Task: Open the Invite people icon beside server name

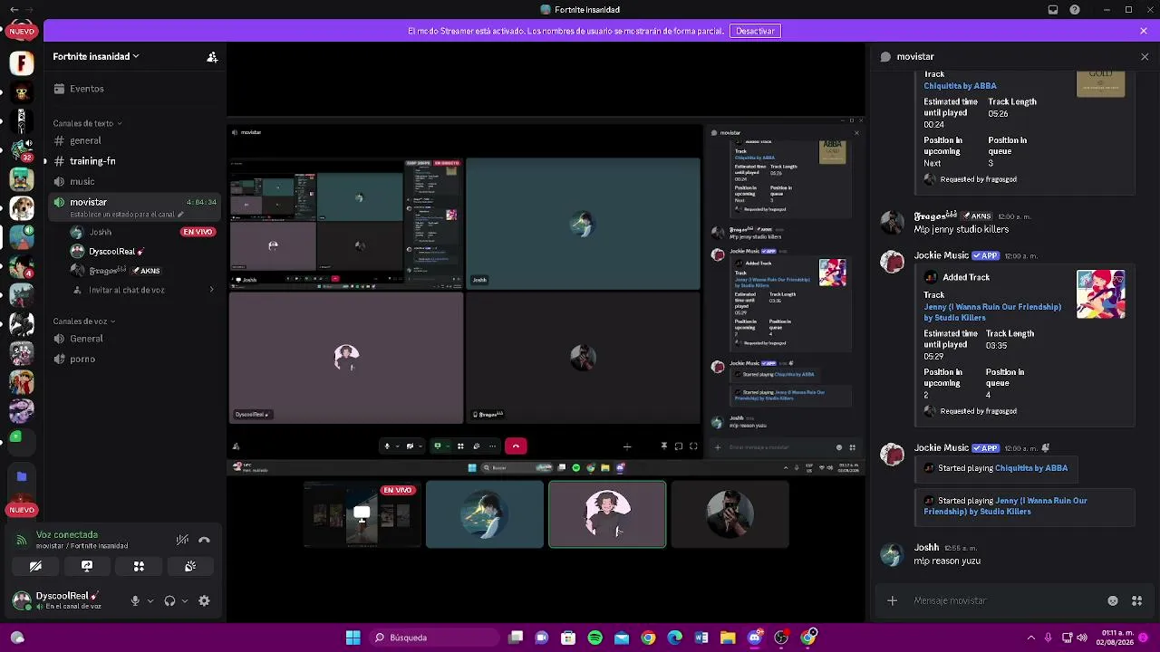Action: tap(212, 57)
